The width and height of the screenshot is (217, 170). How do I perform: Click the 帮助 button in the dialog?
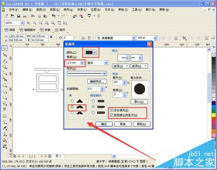[141, 124]
